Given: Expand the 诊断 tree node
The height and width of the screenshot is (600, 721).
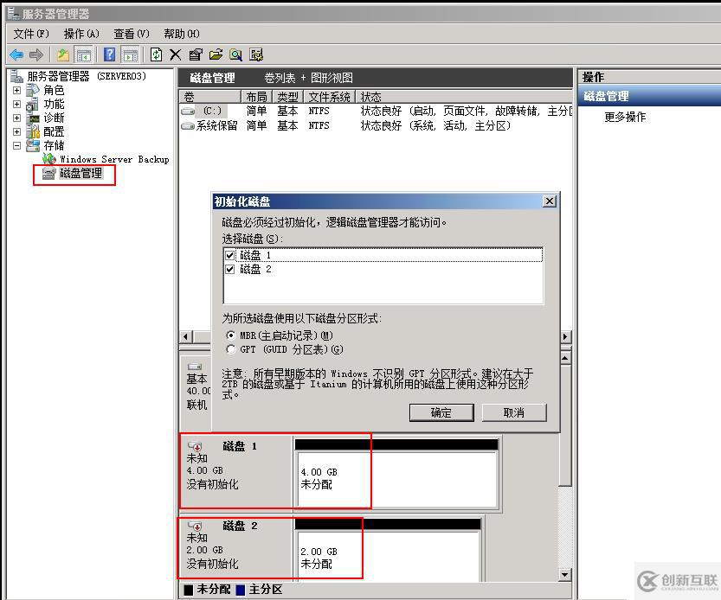Looking at the screenshot, I should click(17, 118).
